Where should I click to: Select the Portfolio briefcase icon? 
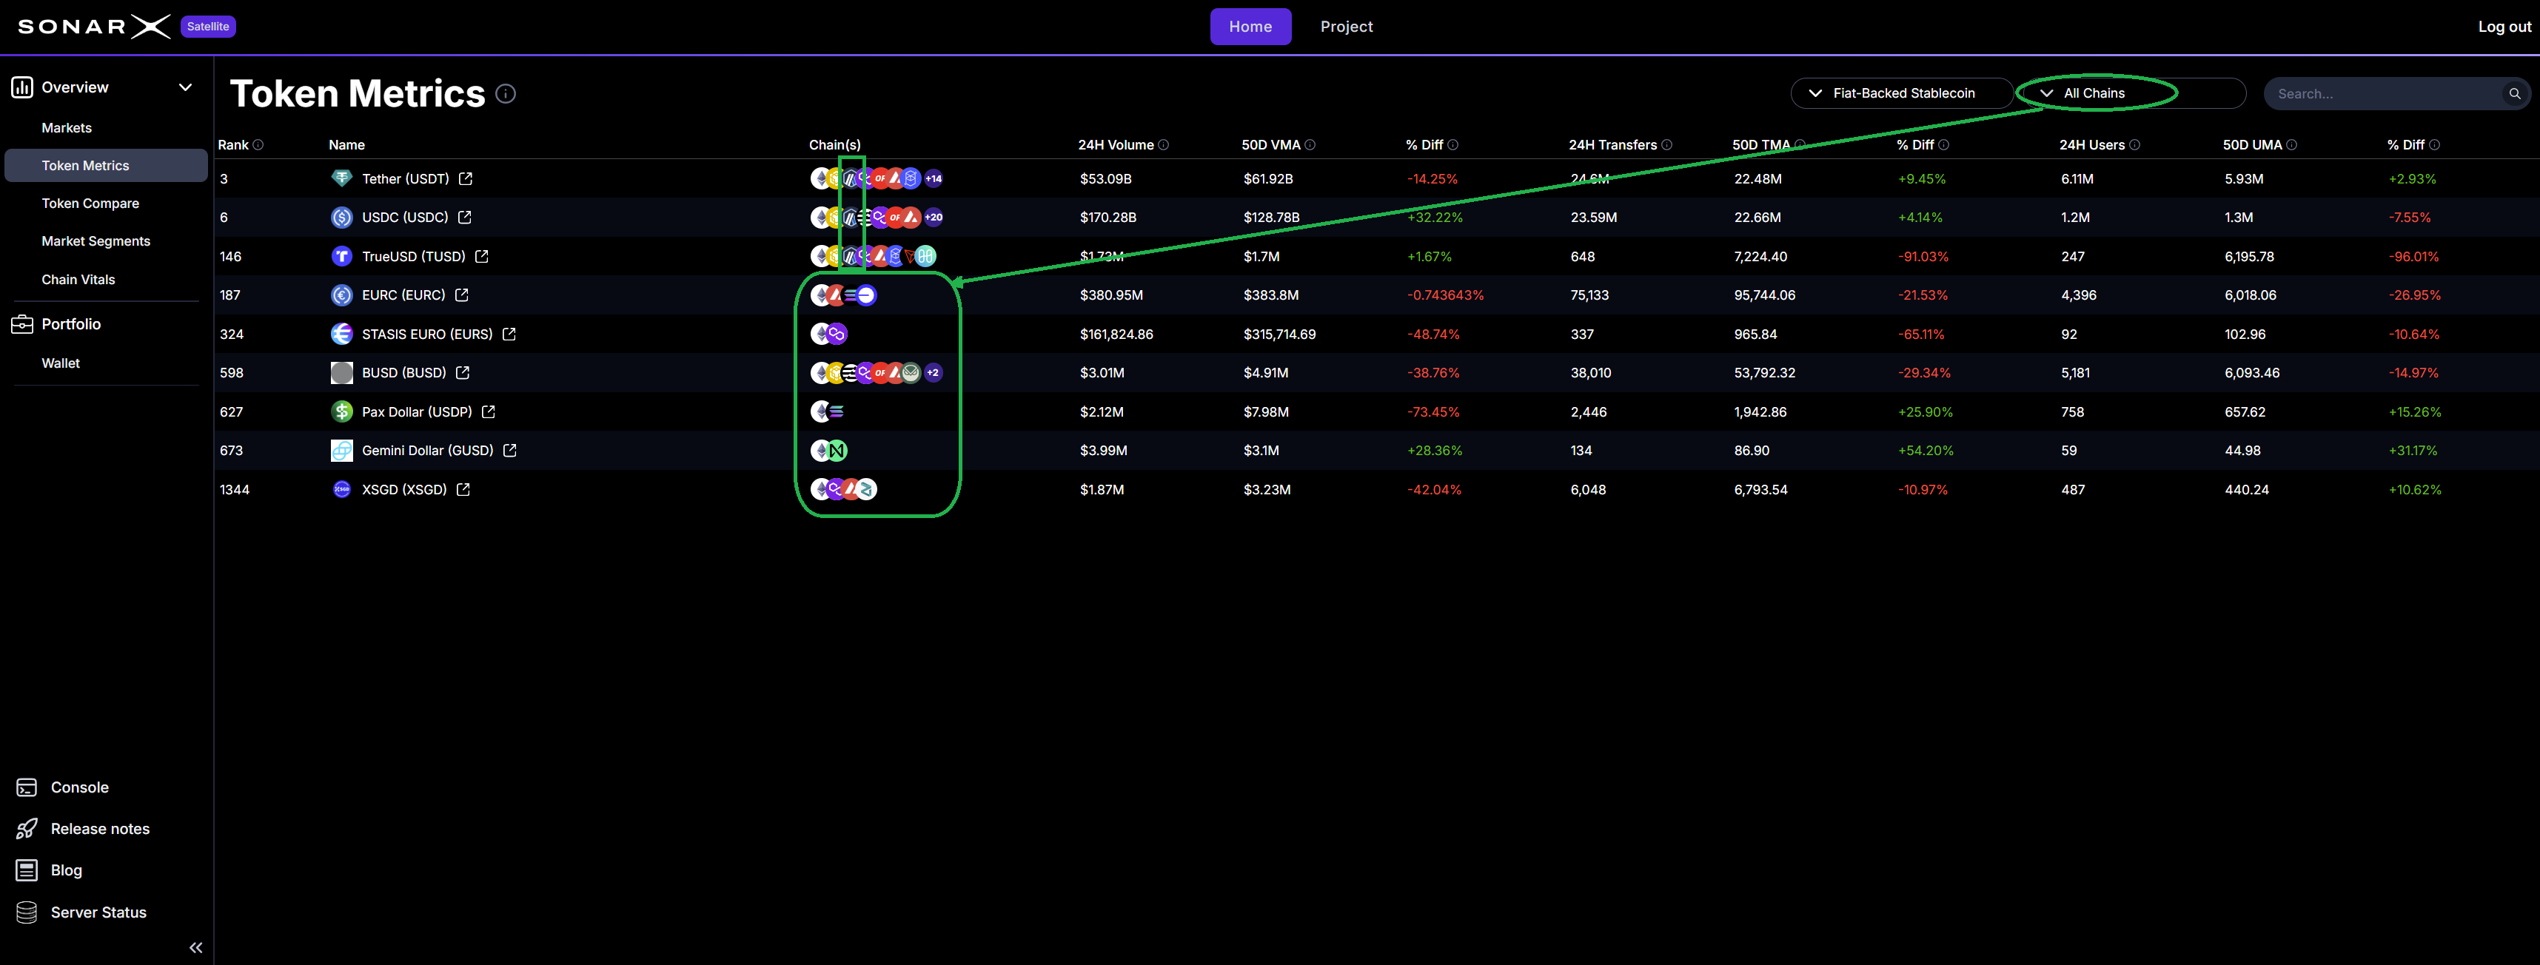point(21,323)
